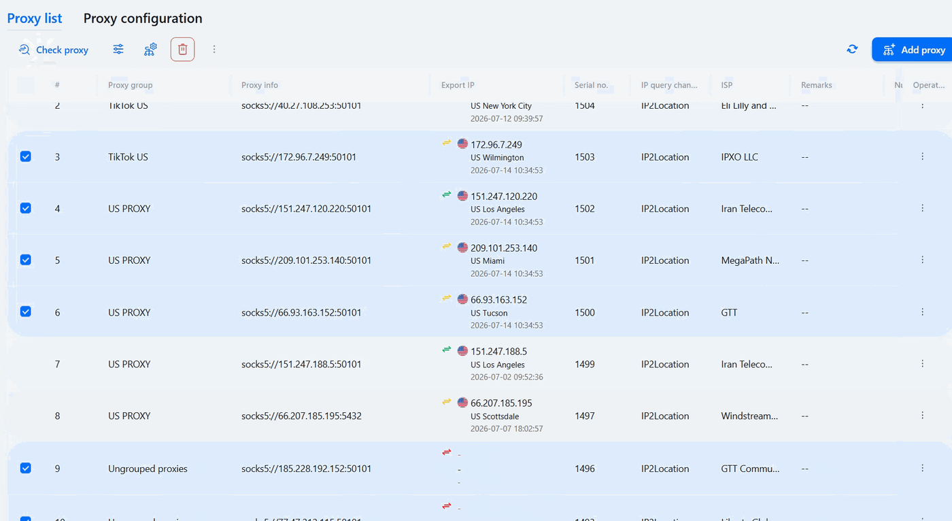Open row actions for proxy 66.93.163.152
The width and height of the screenshot is (952, 521).
[922, 312]
